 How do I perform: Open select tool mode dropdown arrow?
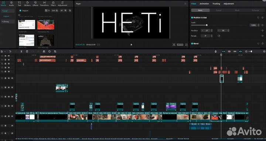tap(5, 51)
